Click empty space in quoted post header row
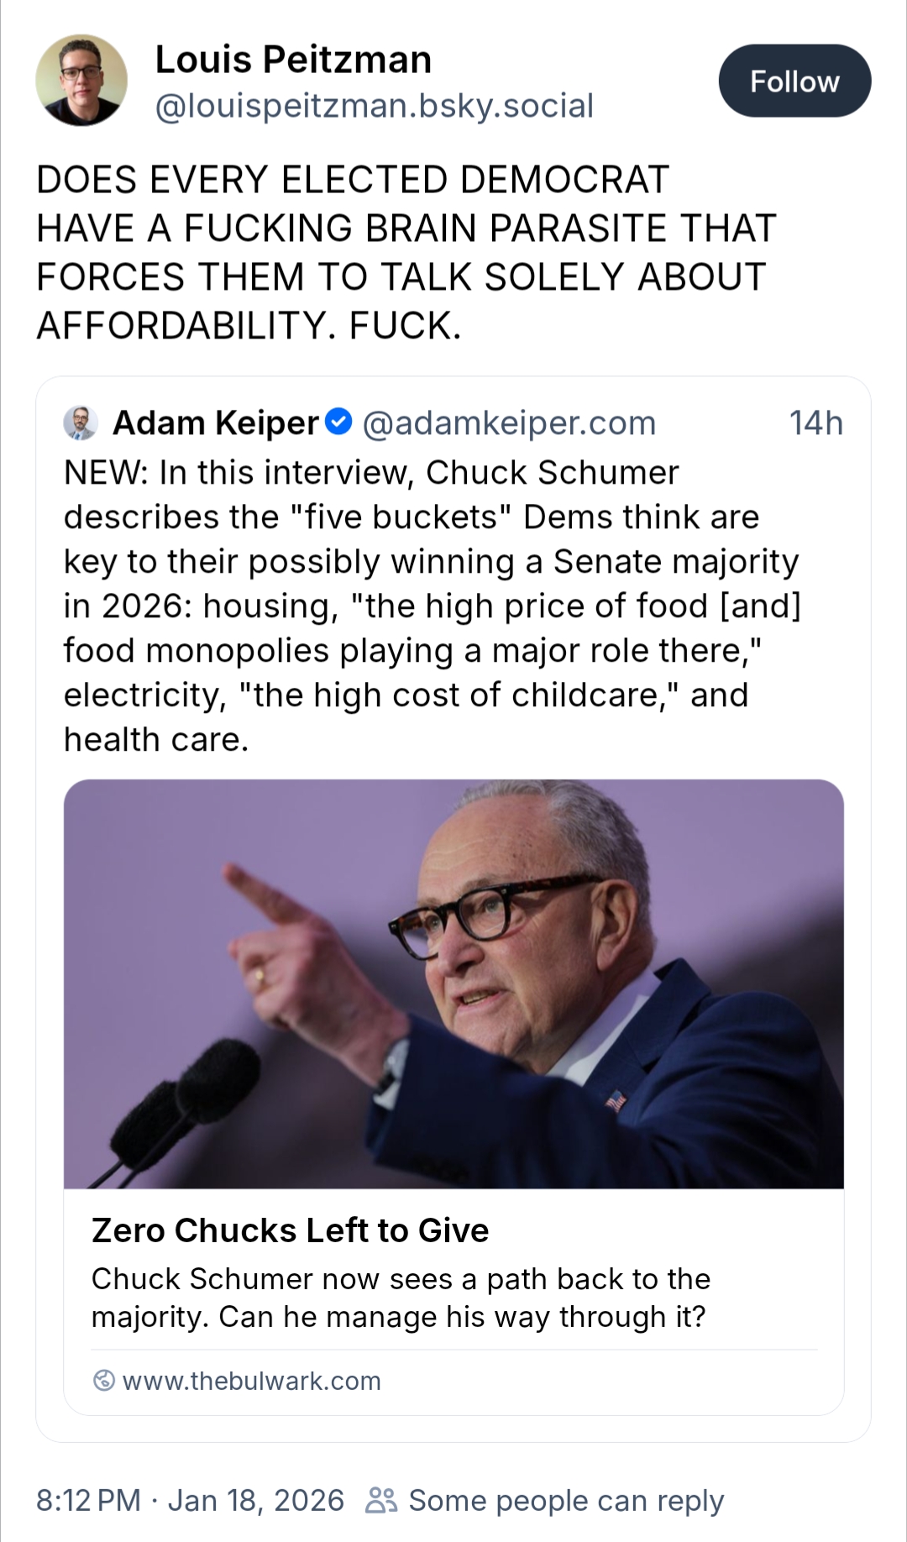 [x=722, y=423]
